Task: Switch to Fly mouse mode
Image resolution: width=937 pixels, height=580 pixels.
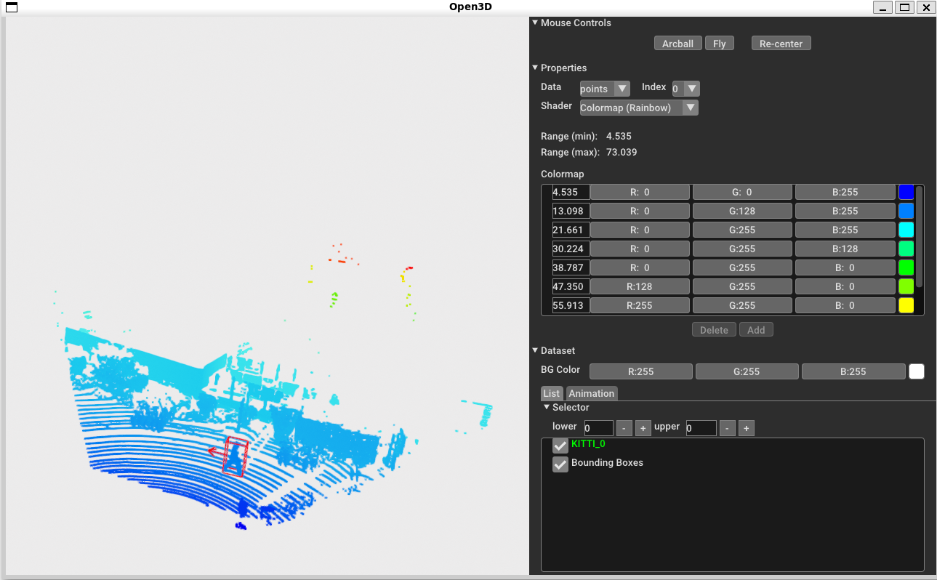Action: click(719, 44)
